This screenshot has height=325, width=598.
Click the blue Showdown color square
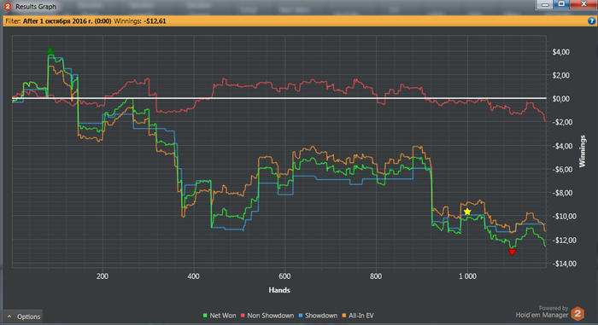coord(301,316)
